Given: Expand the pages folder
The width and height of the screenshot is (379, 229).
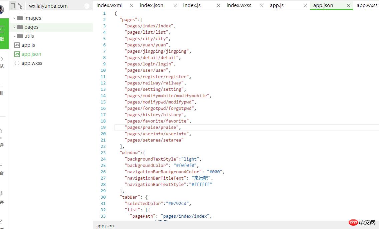Looking at the screenshot, I should point(31,27).
